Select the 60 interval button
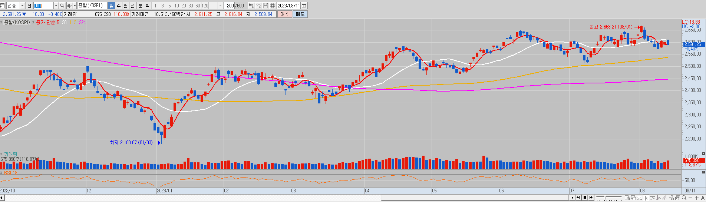This screenshot has width=706, height=202. (198, 6)
